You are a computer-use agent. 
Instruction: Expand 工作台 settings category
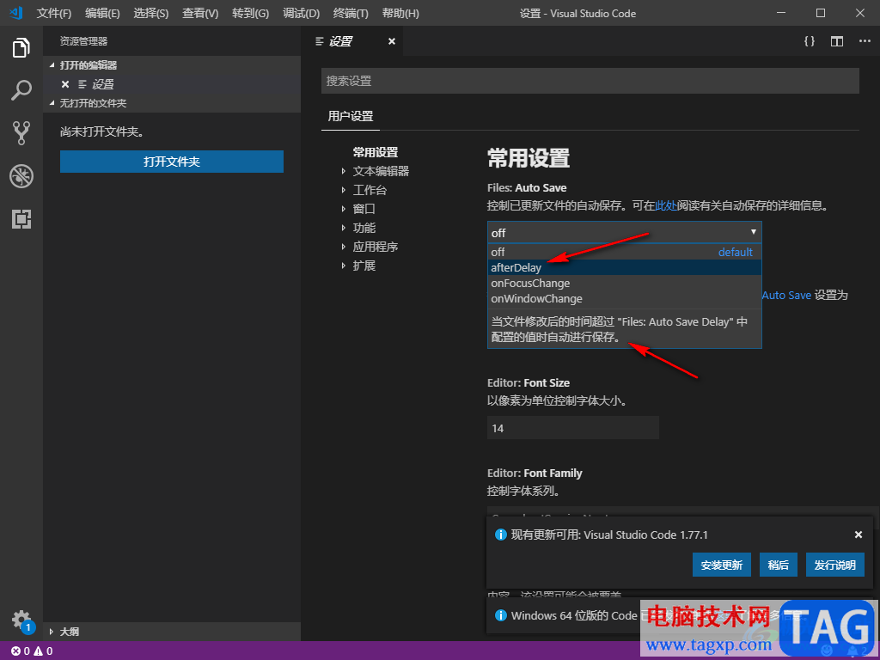tap(370, 190)
